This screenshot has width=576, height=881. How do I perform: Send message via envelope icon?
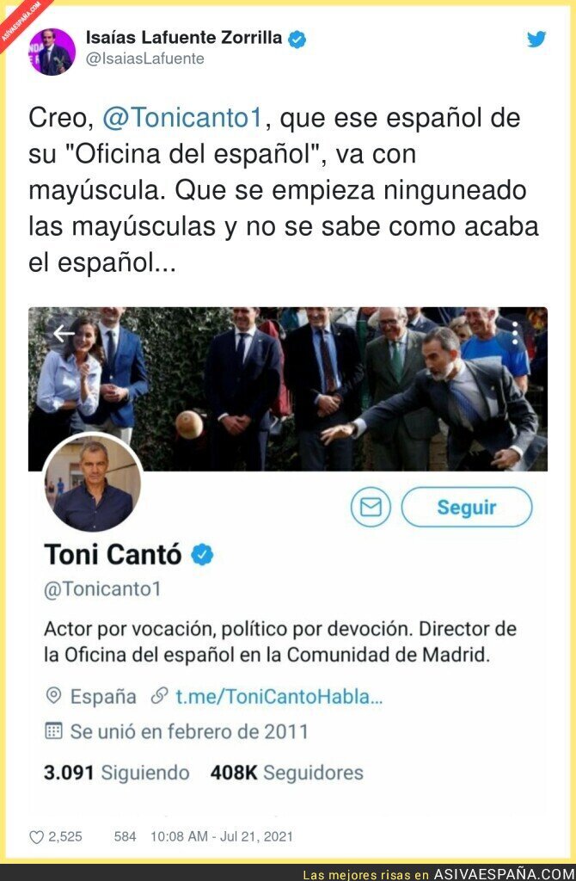[x=371, y=507]
